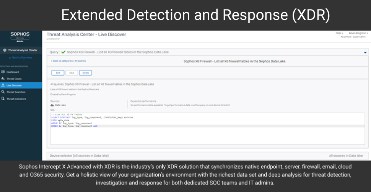This screenshot has width=371, height=192.
Task: Open the Help dropdown menu
Action: (x=339, y=33)
